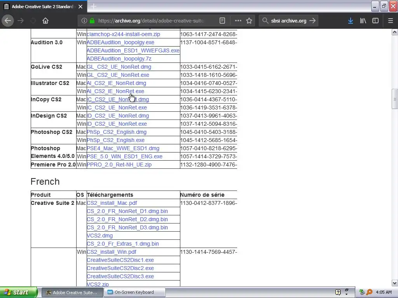Download AI_CS2_IE_NonRet.exe
This screenshot has height=298, width=398.
(115, 91)
